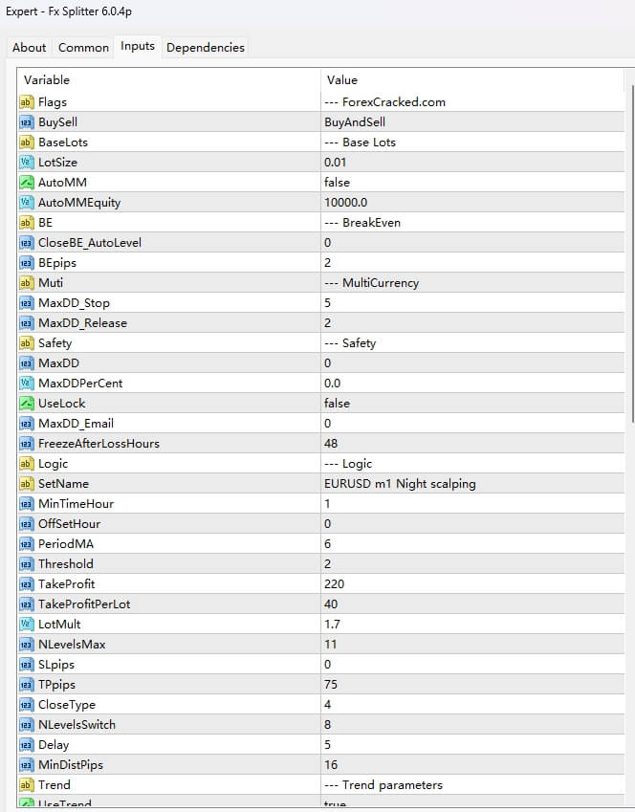Viewport: 635px width, 812px height.
Task: Click the '123' icon next to TakeProfit
Action: [x=26, y=583]
